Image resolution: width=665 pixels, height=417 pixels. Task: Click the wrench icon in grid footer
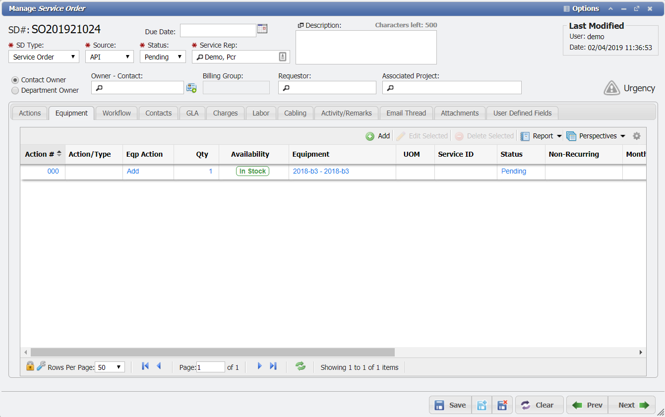pos(41,366)
